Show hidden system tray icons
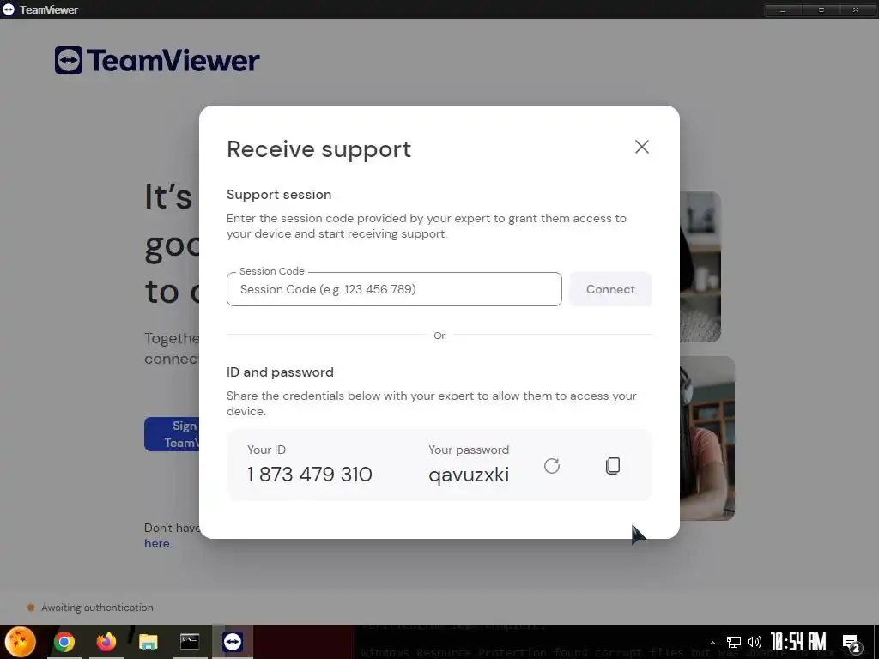The width and height of the screenshot is (879, 659). click(712, 642)
